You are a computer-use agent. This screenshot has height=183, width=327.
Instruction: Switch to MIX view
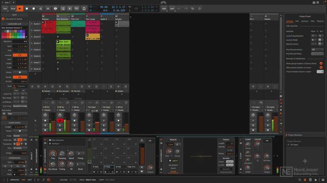[24, 180]
